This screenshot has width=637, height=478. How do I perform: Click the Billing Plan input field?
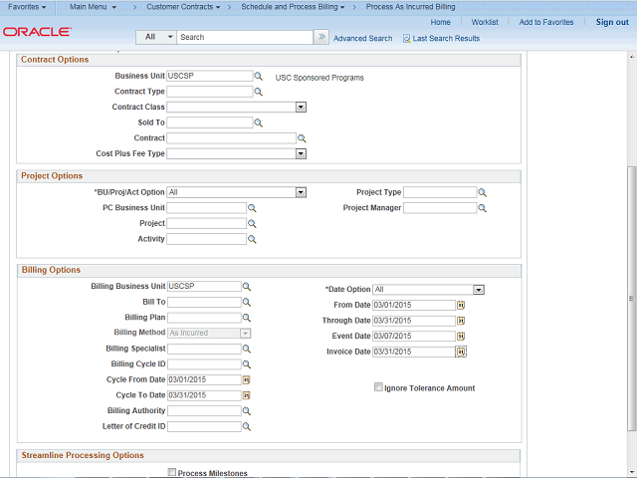pyautogui.click(x=204, y=318)
